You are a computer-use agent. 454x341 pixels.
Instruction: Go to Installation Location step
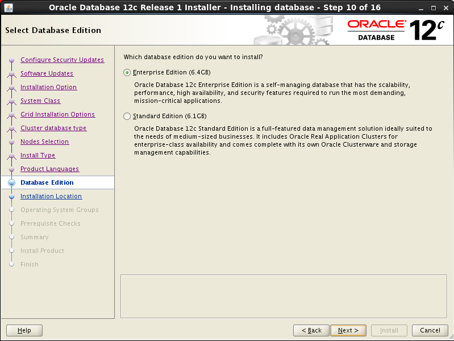pos(51,196)
